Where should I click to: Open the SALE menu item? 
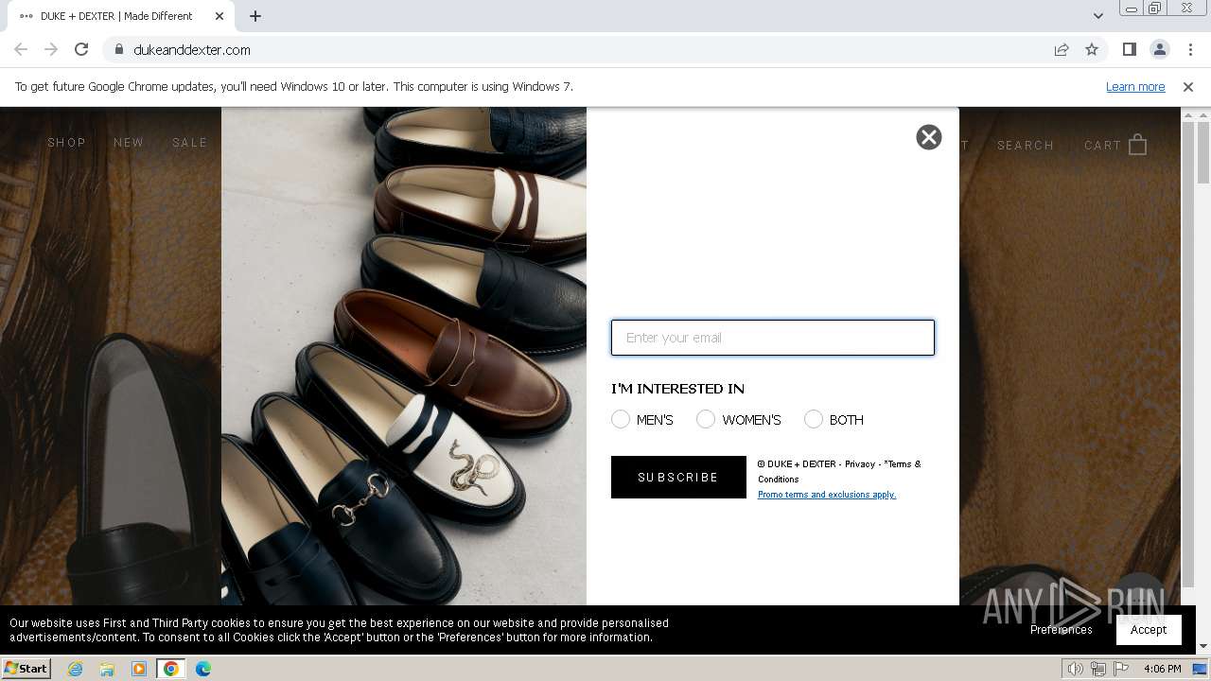pyautogui.click(x=189, y=143)
